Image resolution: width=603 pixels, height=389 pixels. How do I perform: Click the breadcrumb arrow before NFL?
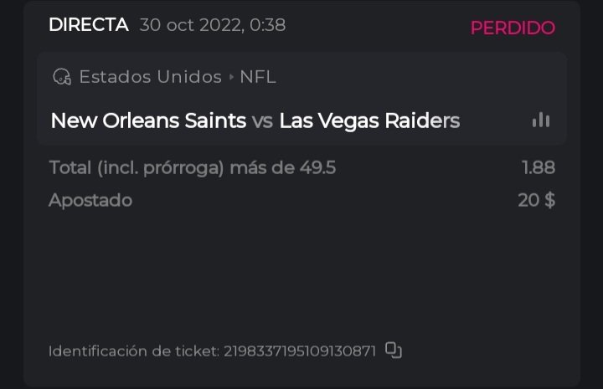(231, 78)
